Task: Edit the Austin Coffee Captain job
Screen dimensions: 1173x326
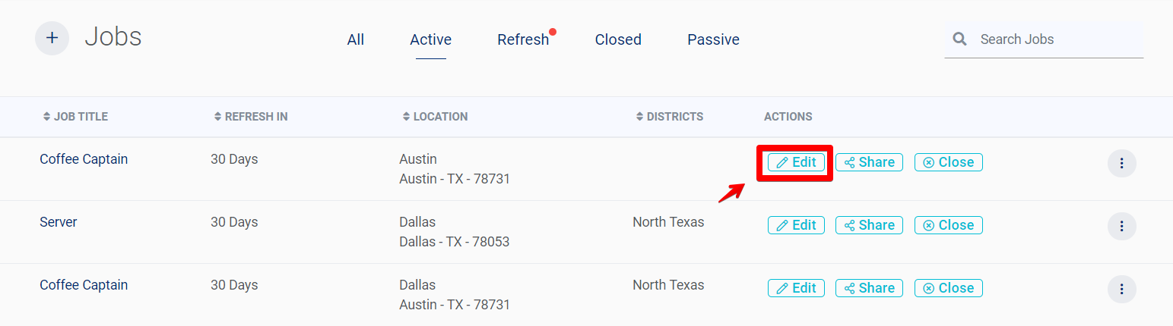Action: 796,162
